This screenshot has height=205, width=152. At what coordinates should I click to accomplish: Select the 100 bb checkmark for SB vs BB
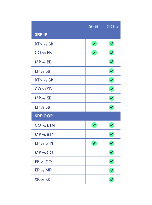[x=112, y=180]
